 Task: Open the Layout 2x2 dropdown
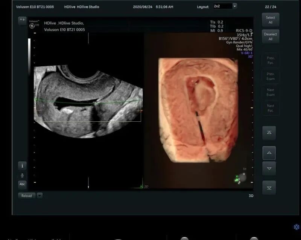tap(225, 6)
